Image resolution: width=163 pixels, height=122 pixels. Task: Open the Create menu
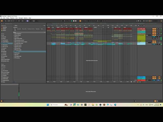pos(8,18)
